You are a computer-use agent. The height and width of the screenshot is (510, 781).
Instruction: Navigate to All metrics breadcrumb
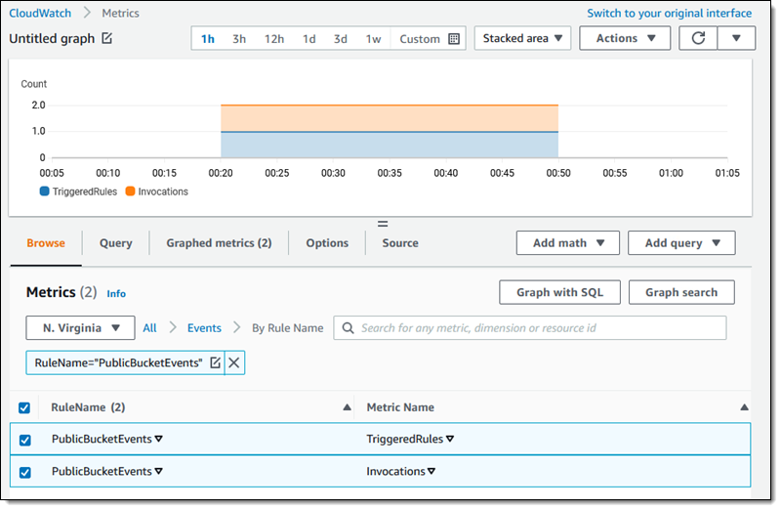149,328
